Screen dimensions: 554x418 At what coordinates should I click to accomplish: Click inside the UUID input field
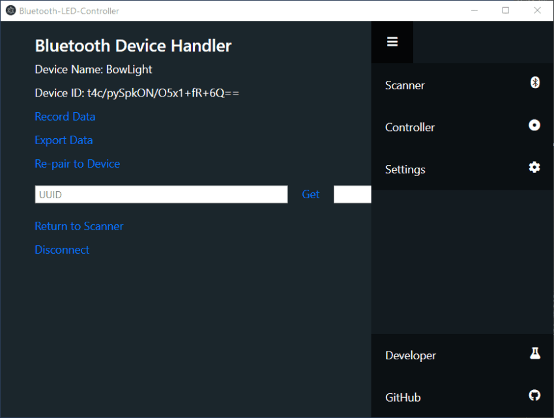tap(161, 194)
